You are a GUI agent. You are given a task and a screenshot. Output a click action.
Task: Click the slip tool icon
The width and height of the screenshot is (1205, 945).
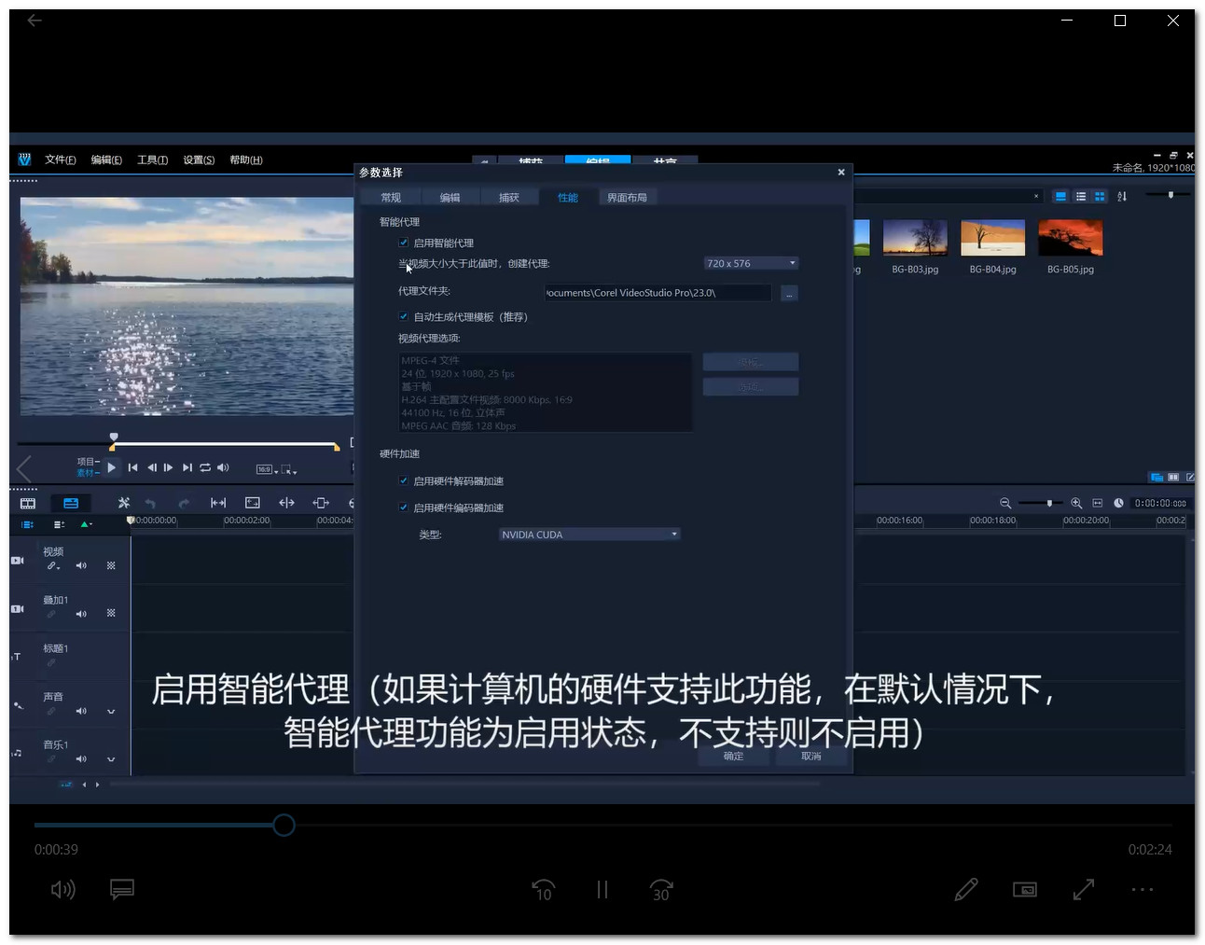286,503
